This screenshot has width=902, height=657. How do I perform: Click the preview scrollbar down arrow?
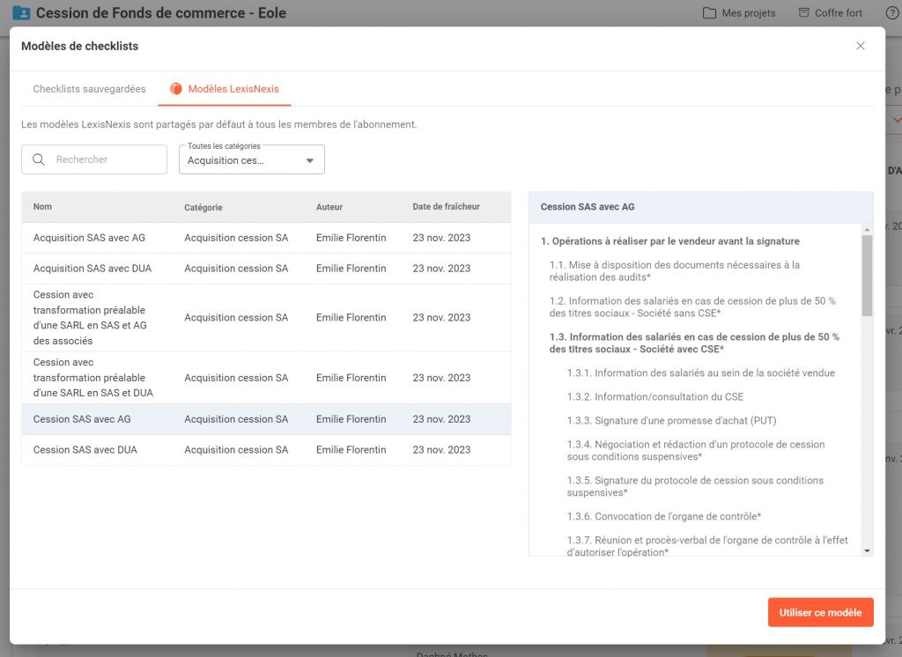867,551
